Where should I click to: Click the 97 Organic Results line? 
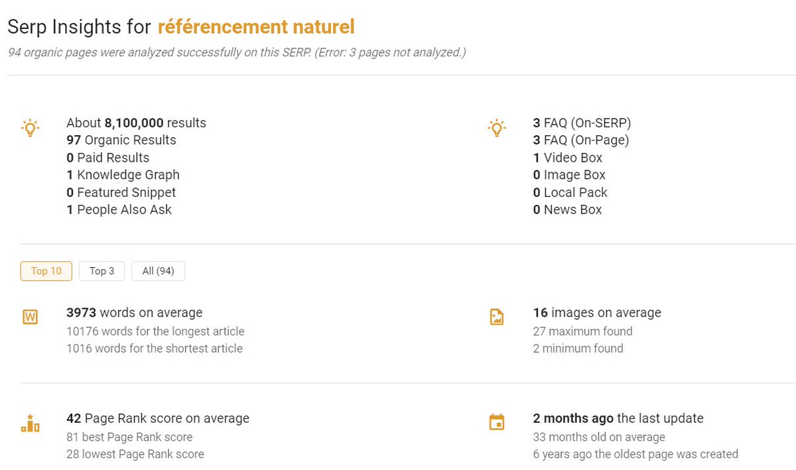click(x=121, y=140)
